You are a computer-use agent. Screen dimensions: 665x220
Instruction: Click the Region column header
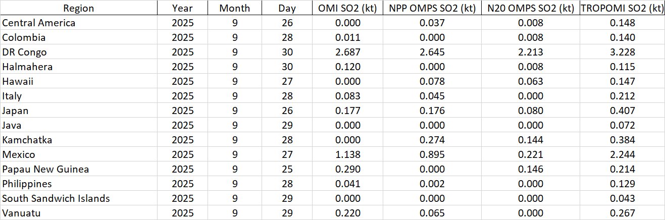[78, 8]
